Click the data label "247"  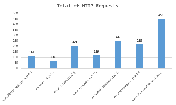(118, 37)
